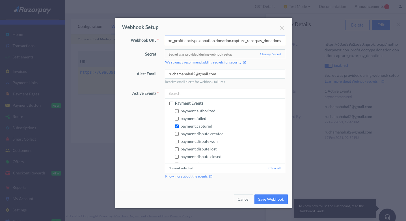Uncheck the payment.captured event
Image resolution: width=406 pixels, height=221 pixels.
177,126
